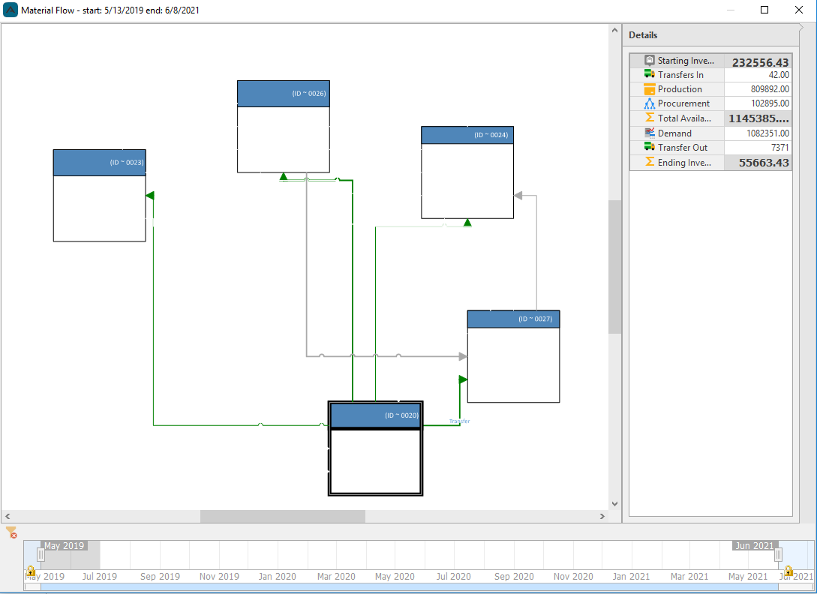This screenshot has width=817, height=594.
Task: Click the gray arrowhead entering node 0024
Action: (518, 196)
